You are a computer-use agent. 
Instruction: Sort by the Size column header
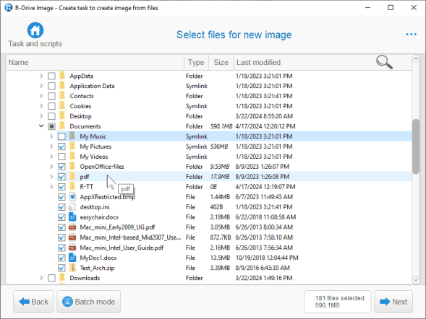221,62
